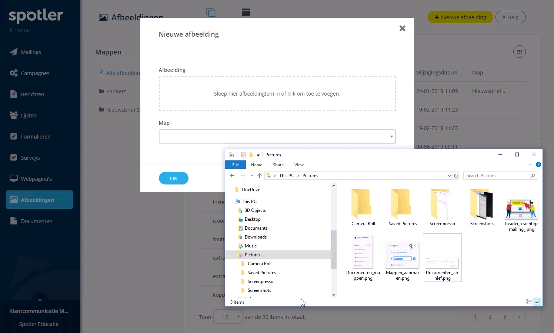Go back to Home link
The height and width of the screenshot is (333, 554).
[20, 30]
